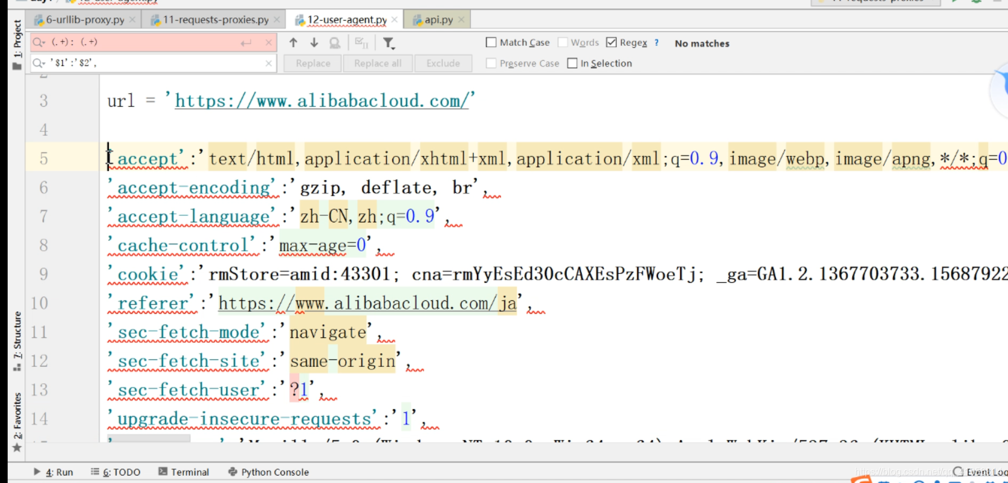The image size is (1008, 483).
Task: Open the search filter funnel options
Action: coord(389,43)
